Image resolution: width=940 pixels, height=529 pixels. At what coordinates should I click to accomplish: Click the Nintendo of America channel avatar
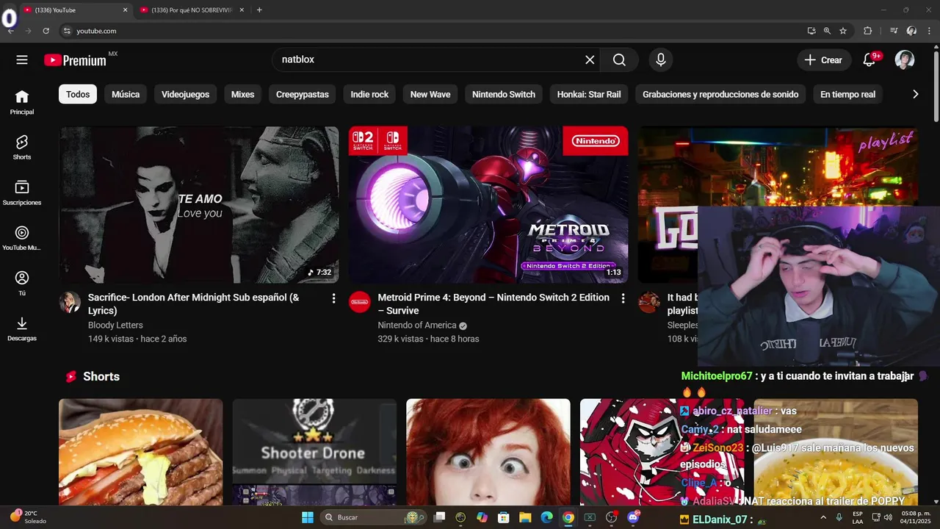click(359, 302)
